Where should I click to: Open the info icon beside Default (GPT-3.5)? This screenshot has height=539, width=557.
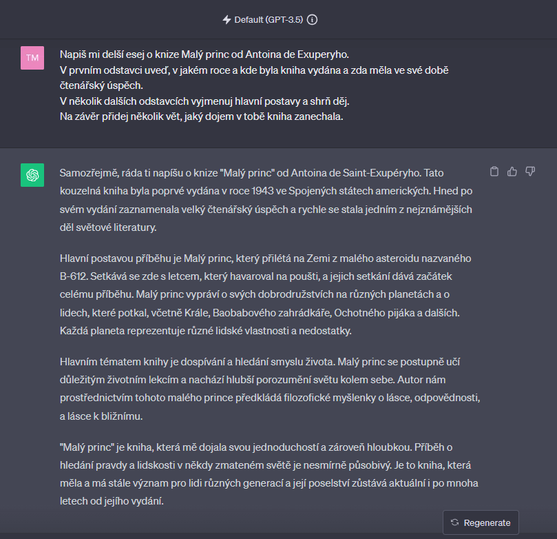coord(312,19)
